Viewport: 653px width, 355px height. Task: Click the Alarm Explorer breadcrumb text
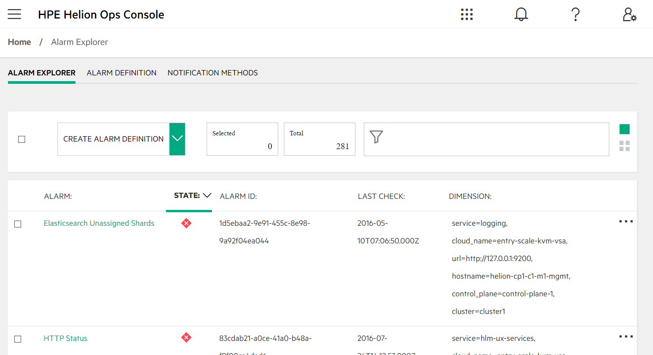[x=79, y=42]
